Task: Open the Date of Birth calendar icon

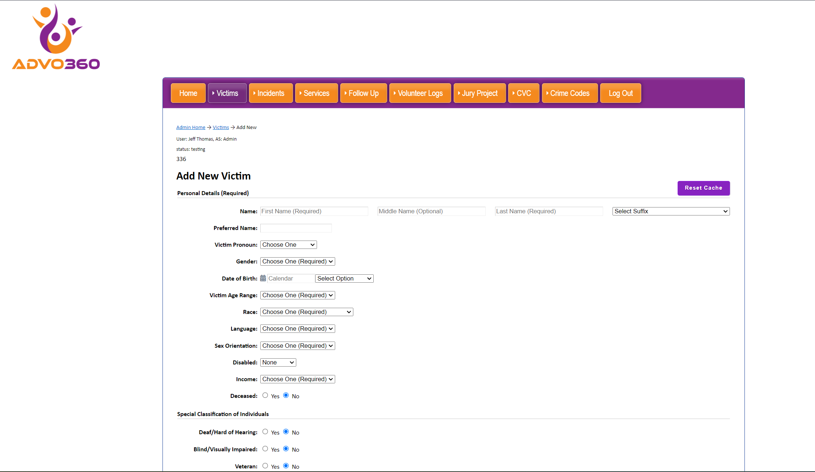Action: (263, 278)
